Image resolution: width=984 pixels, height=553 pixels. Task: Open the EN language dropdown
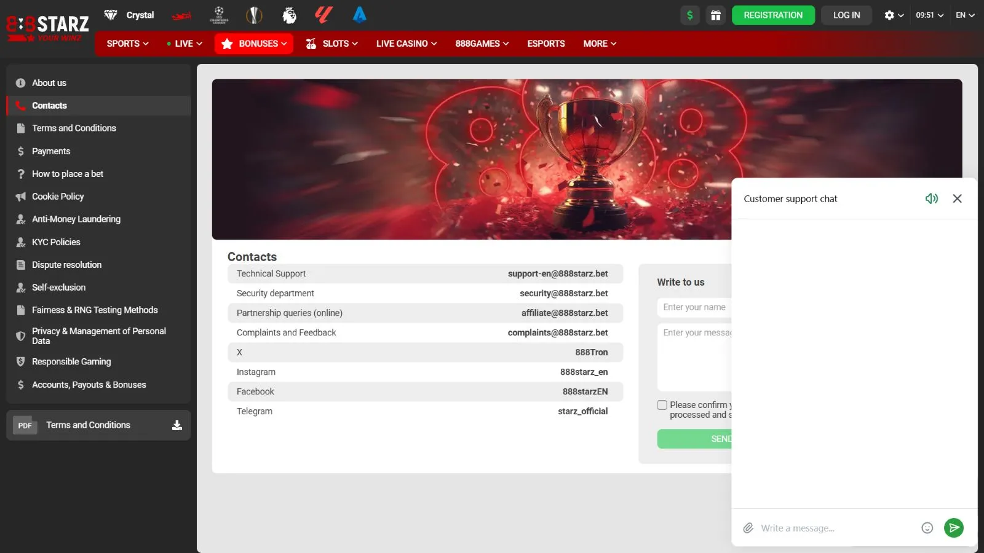coord(965,15)
